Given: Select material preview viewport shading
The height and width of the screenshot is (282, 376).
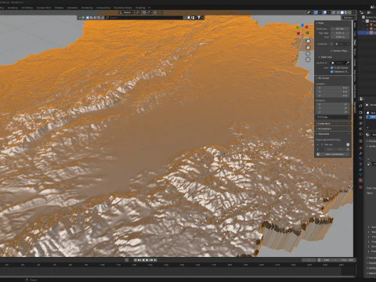Looking at the screenshot, I should [346, 13].
